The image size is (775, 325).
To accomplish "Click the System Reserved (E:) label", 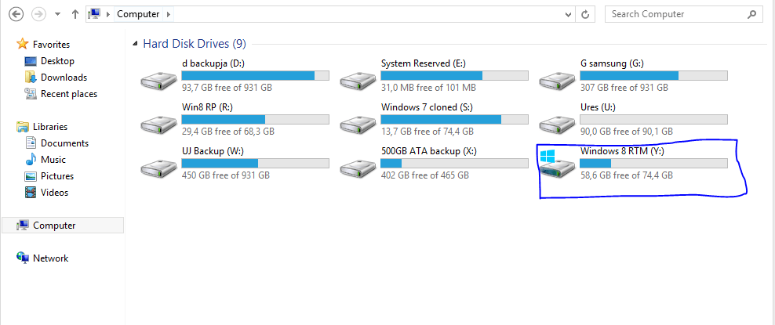I will click(424, 63).
